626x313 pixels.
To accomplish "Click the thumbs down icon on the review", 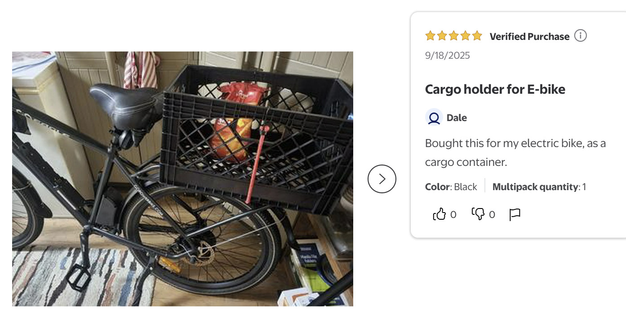I will pos(478,214).
